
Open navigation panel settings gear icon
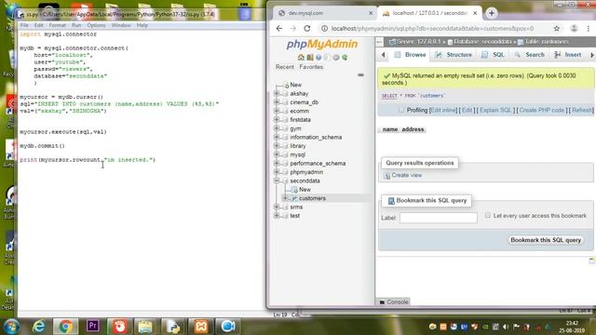pyautogui.click(x=336, y=58)
